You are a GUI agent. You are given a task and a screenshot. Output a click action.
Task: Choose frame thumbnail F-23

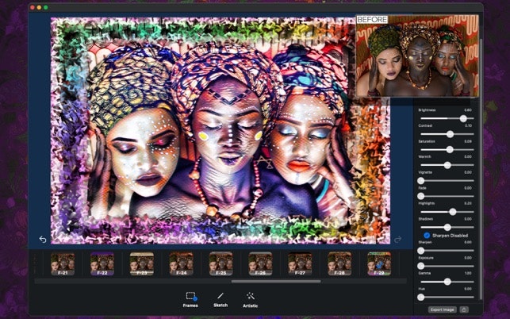(142, 263)
